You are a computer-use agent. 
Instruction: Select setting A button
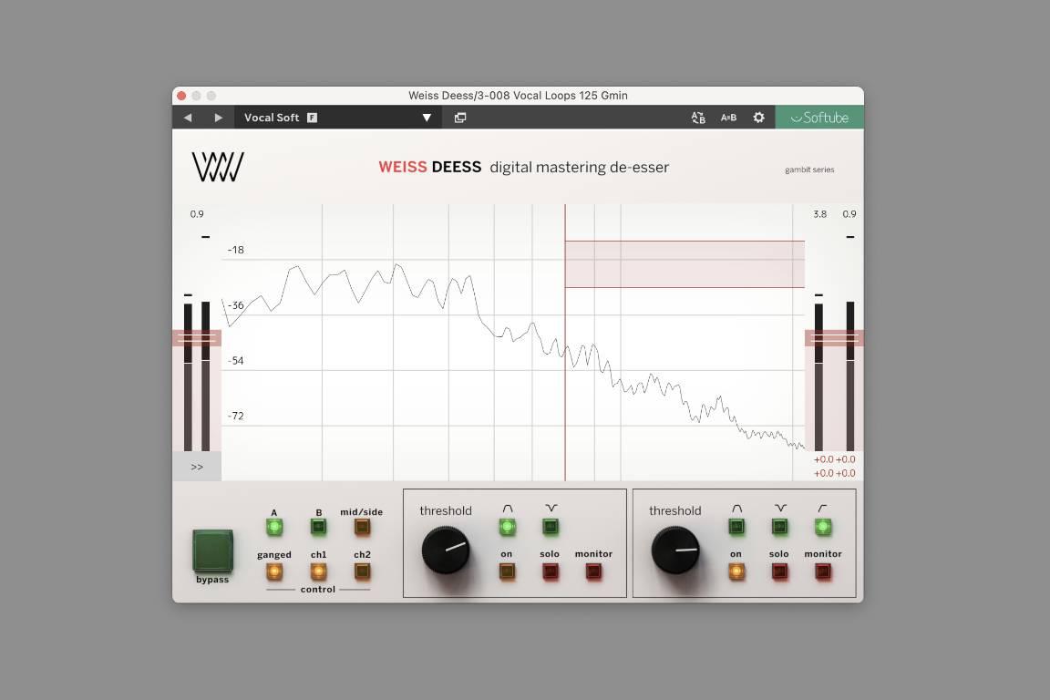point(274,527)
